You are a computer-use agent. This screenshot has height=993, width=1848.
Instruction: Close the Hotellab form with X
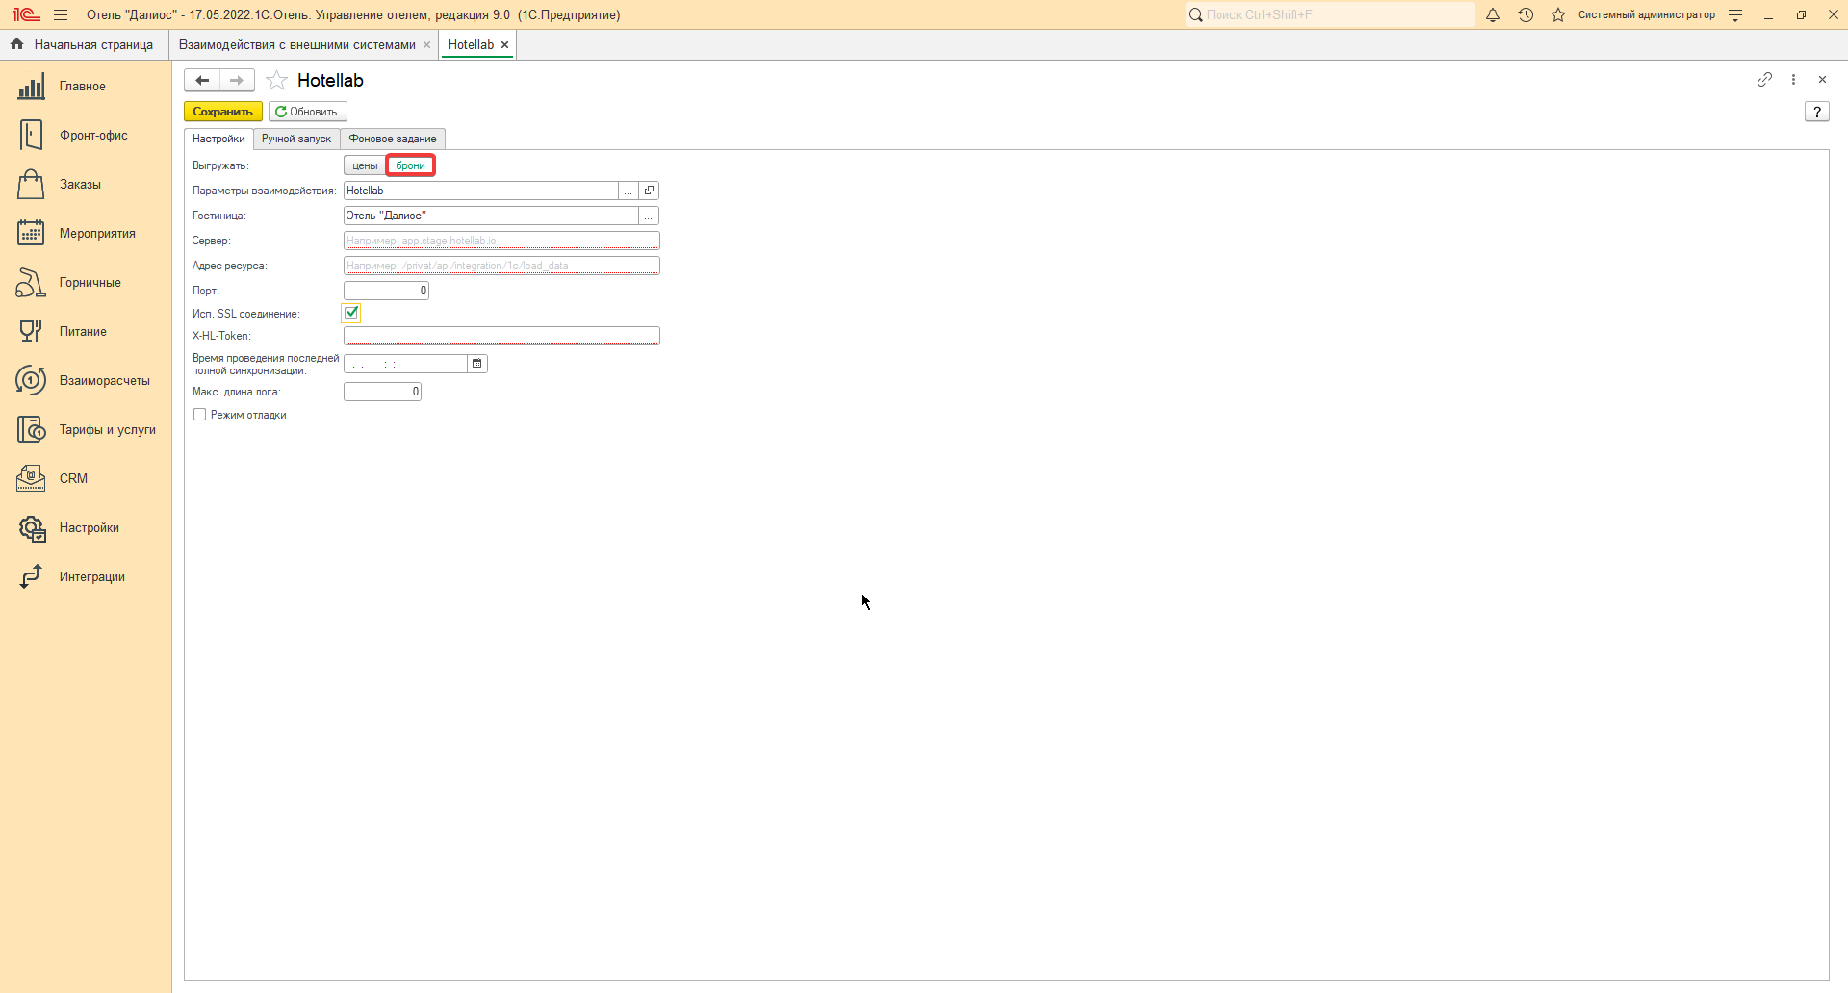coord(1822,79)
